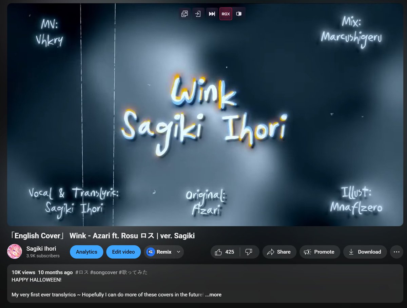The height and width of the screenshot is (308, 407).
Task: Click the Promote megaphone icon
Action: [307, 252]
